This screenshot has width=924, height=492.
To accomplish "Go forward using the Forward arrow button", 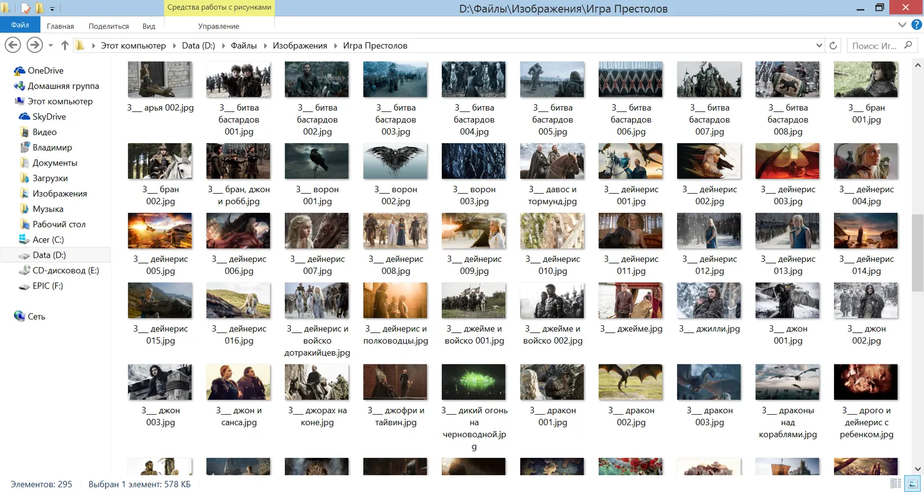I will click(35, 45).
